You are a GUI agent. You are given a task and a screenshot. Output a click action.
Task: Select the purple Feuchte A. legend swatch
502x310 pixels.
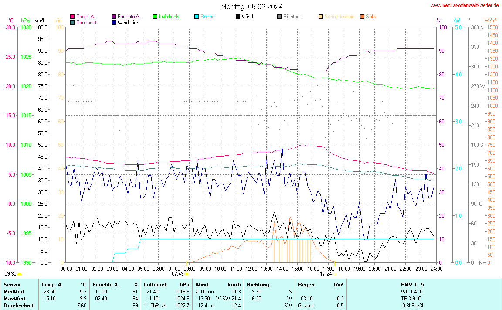(114, 17)
